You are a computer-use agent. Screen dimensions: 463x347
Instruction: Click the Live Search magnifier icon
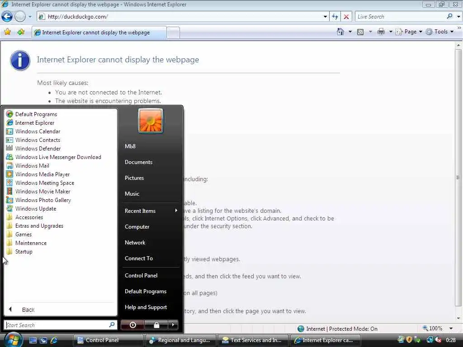[449, 16]
